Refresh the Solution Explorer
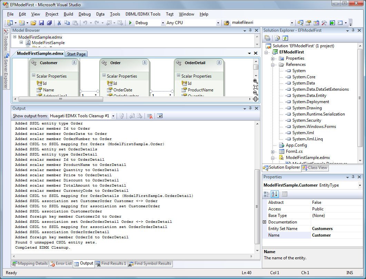 [x=285, y=38]
